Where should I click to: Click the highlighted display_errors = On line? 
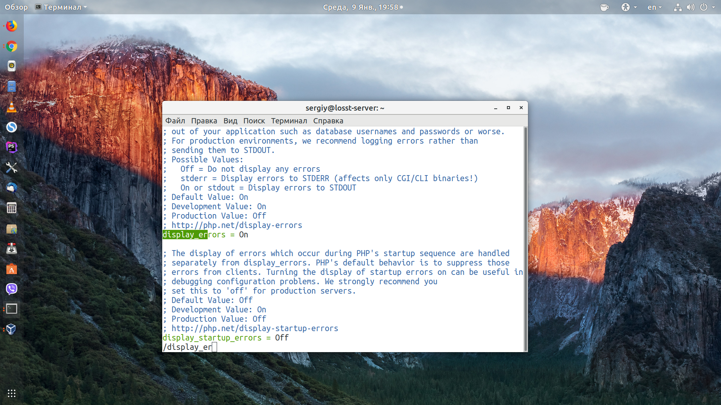pyautogui.click(x=205, y=235)
